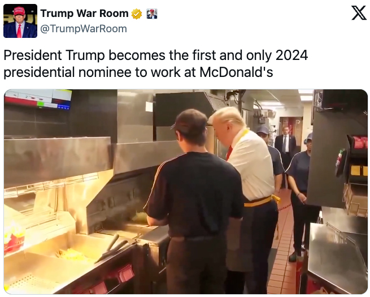Screen dimensions: 370x297
Task: Click the affiliate badge beside the checkmark
Action: [x=152, y=14]
